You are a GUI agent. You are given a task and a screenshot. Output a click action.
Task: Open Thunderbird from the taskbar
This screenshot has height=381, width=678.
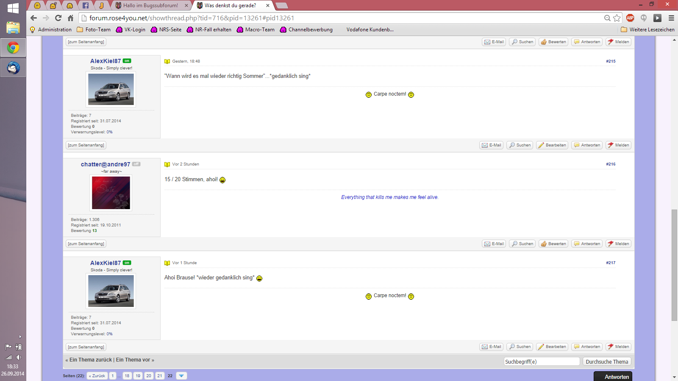click(x=13, y=68)
